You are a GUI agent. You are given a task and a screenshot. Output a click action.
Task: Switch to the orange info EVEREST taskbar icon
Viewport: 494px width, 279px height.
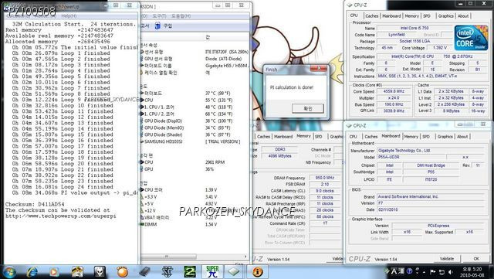point(257,272)
